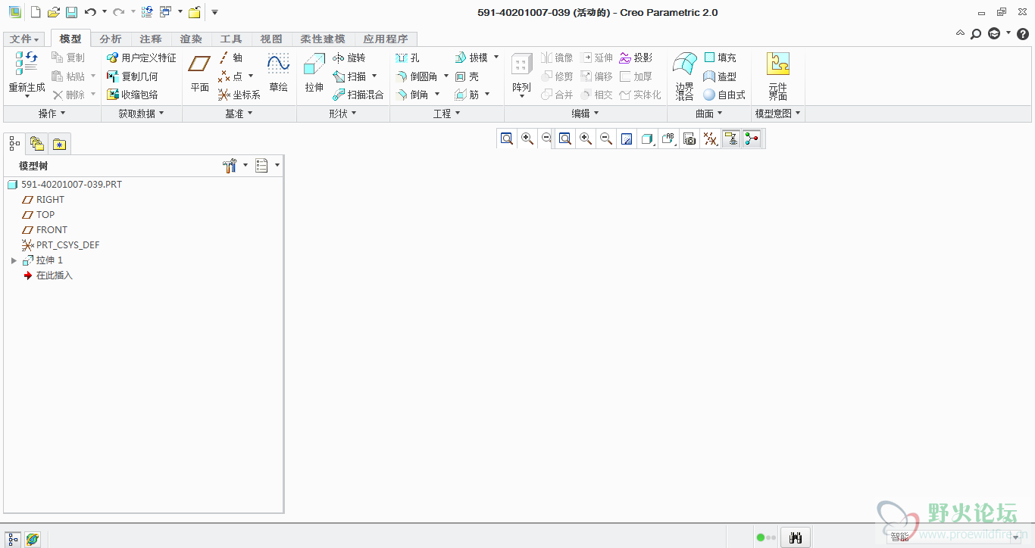Open the 编辑 (editing) group dropdown

[586, 114]
